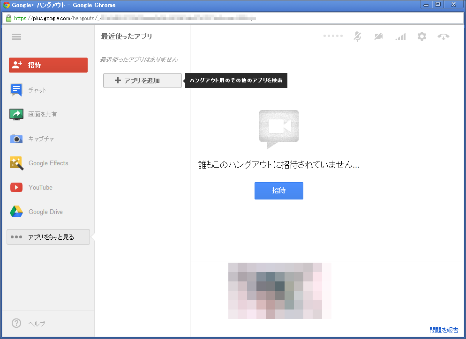Open チャット from the sidebar
Screen dimensions: 466x339
(x=37, y=90)
